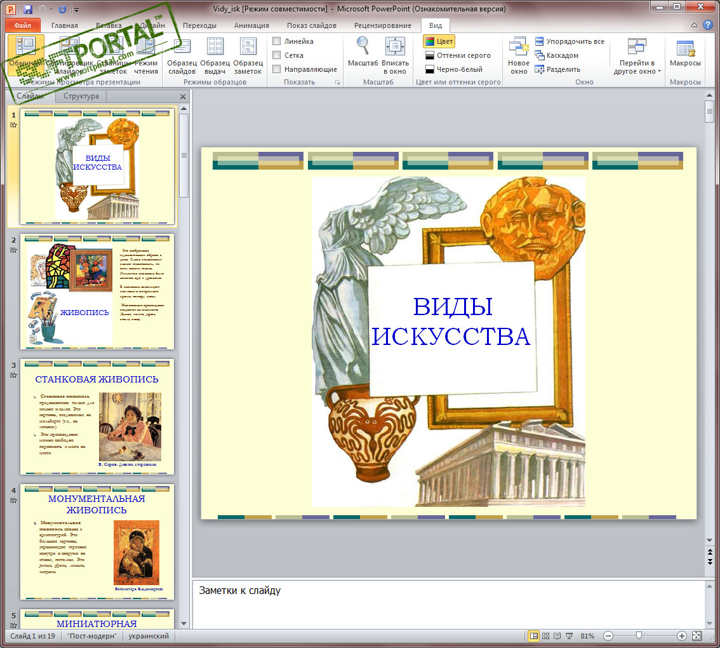
Task: Click the ВИДЫ ИСКУССТВА title on slide
Action: click(x=451, y=321)
